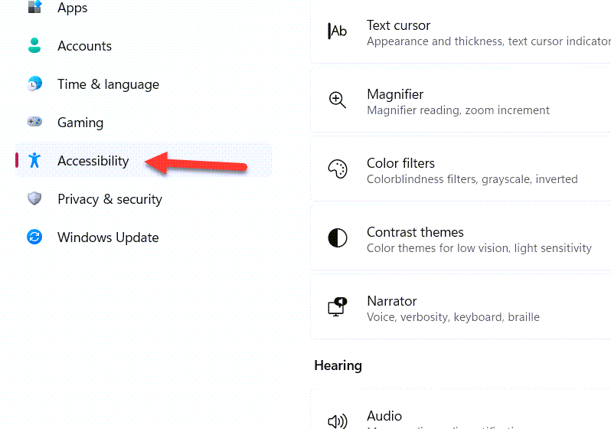Click the Audio speaker icon
611x429 pixels.
click(x=338, y=421)
